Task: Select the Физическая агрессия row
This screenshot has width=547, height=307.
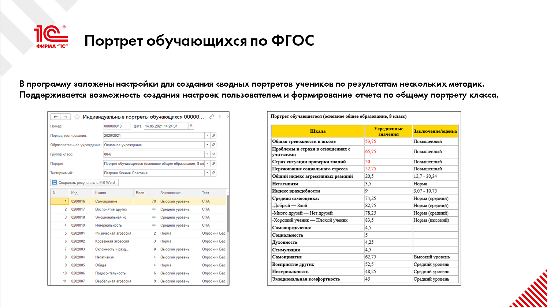Action: point(138,233)
